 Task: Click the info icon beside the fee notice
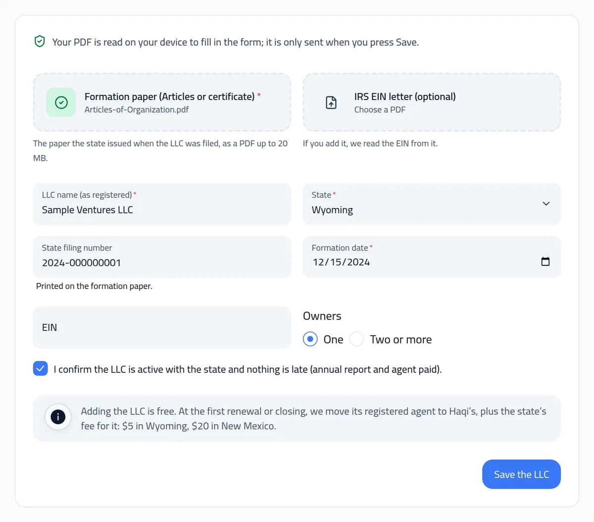(x=58, y=417)
